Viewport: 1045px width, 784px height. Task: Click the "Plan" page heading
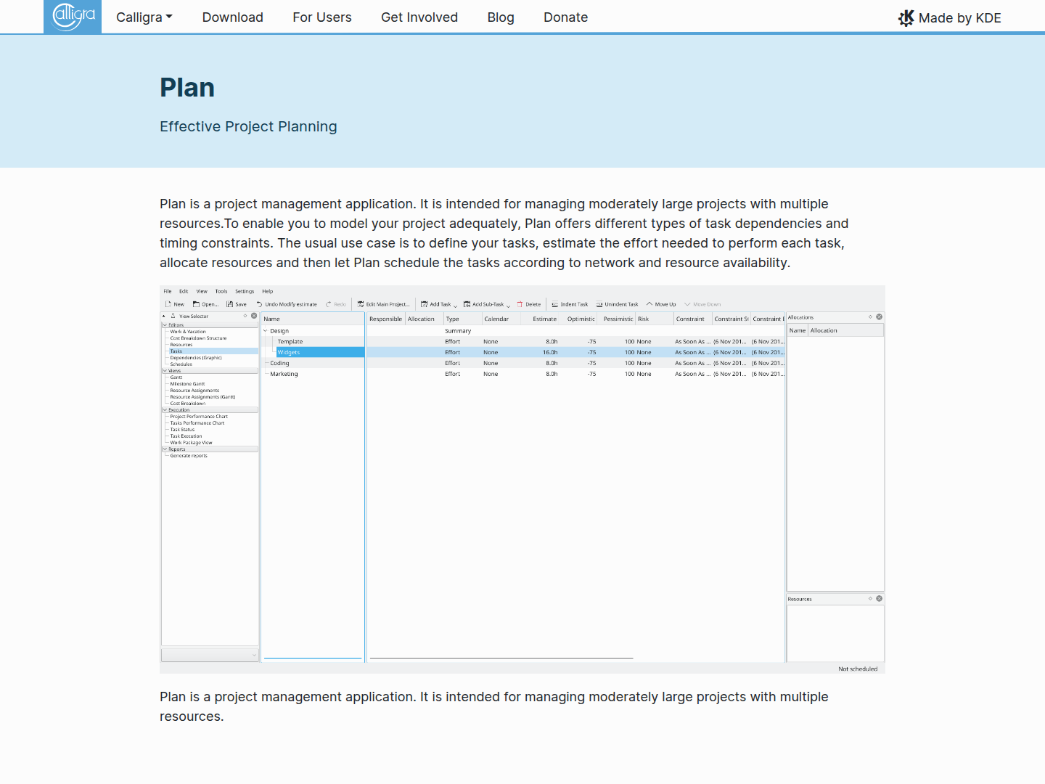pos(187,88)
